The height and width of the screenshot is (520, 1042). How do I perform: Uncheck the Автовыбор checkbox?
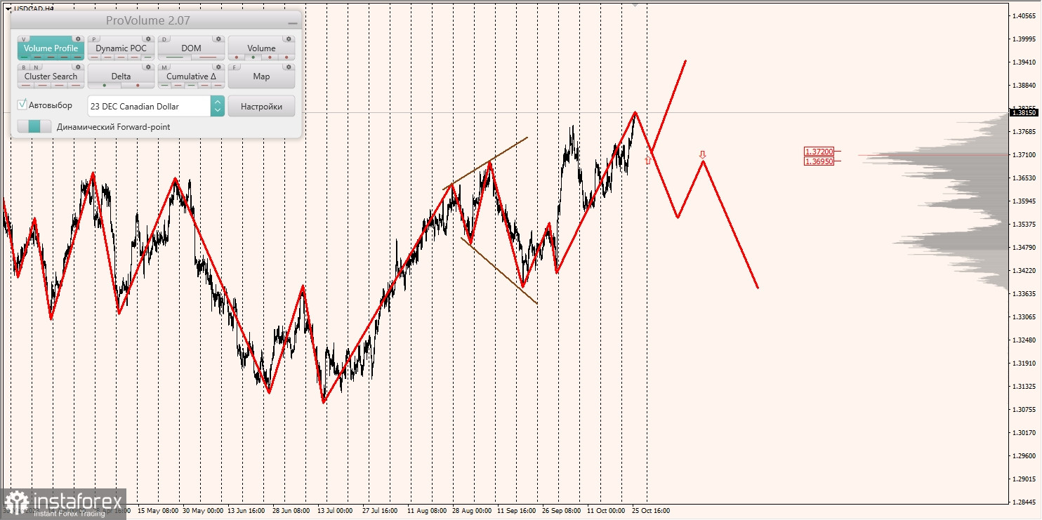22,104
